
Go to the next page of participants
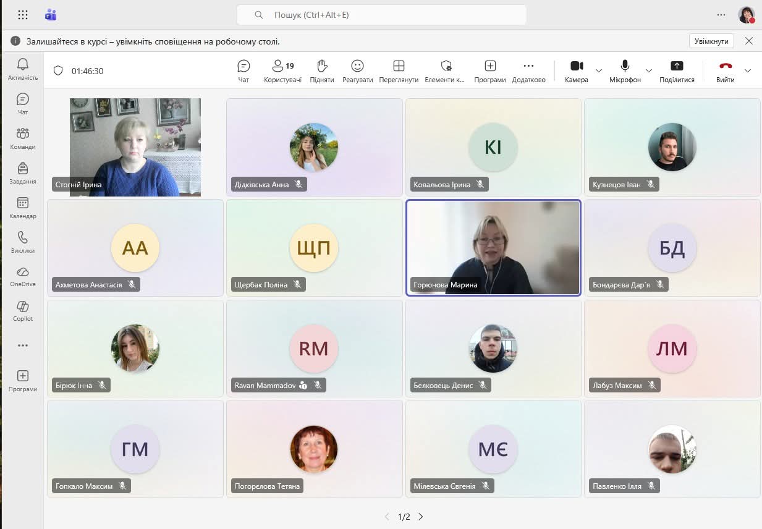point(421,517)
